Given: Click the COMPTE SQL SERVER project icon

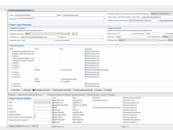Looking at the screenshot, I should click(x=53, y=105).
